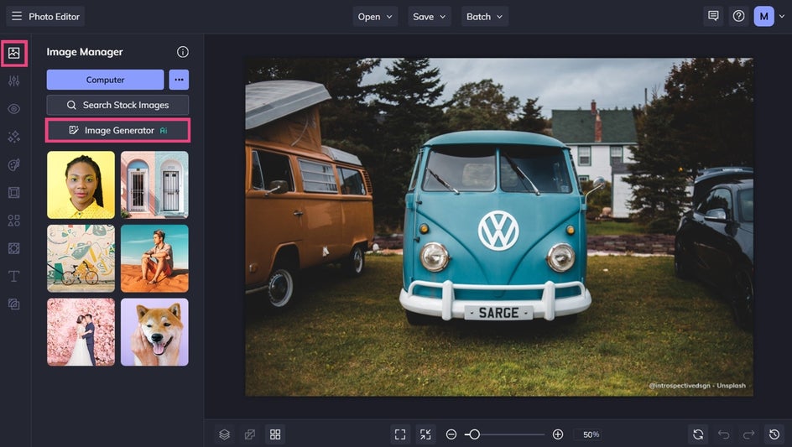This screenshot has height=447, width=792.
Task: Adjust the zoom slider handle
Action: click(x=474, y=434)
